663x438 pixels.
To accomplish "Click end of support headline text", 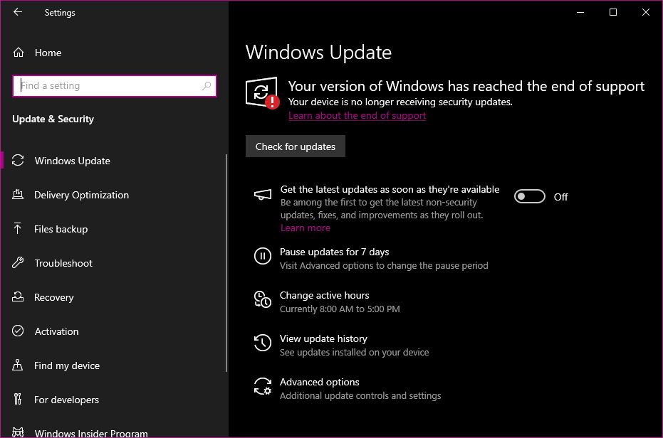I will 466,86.
